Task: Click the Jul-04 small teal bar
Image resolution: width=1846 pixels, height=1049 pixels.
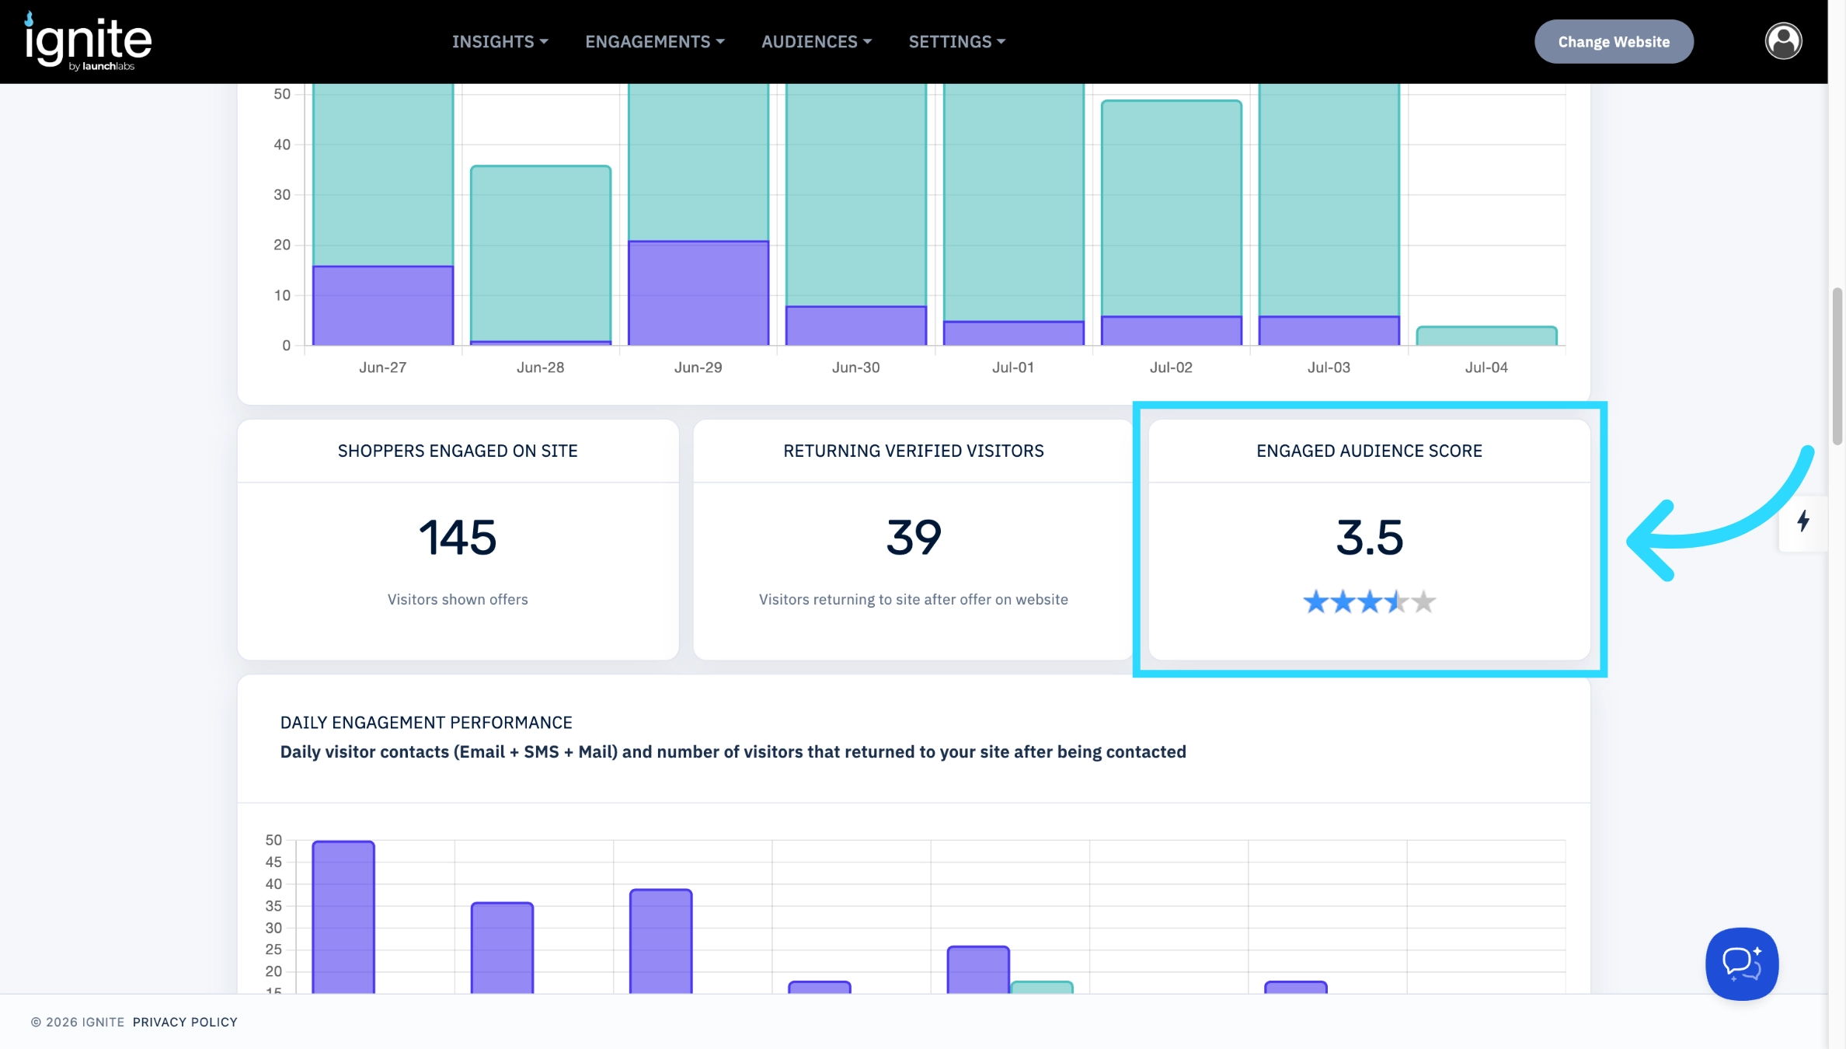Action: coord(1486,336)
